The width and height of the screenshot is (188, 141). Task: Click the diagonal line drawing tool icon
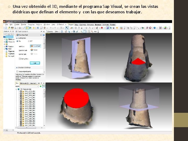point(138,28)
